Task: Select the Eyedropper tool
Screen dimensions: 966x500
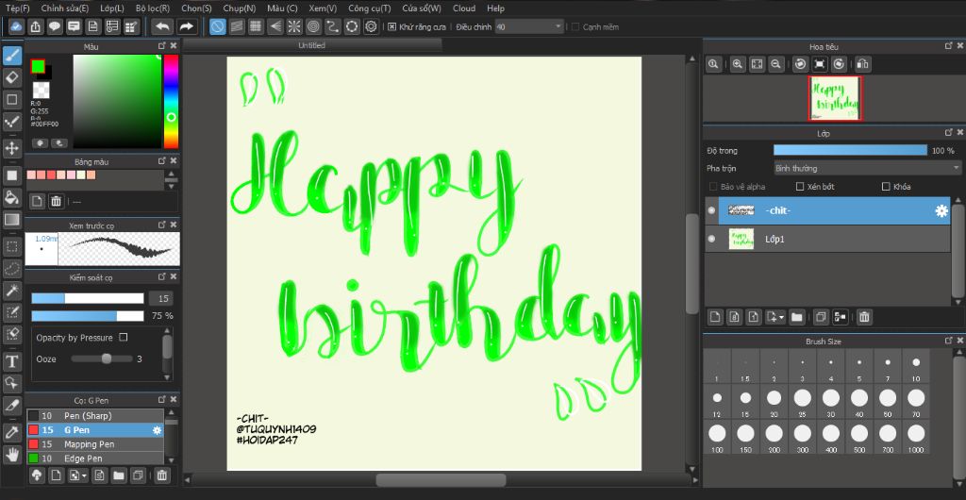Action: point(12,433)
